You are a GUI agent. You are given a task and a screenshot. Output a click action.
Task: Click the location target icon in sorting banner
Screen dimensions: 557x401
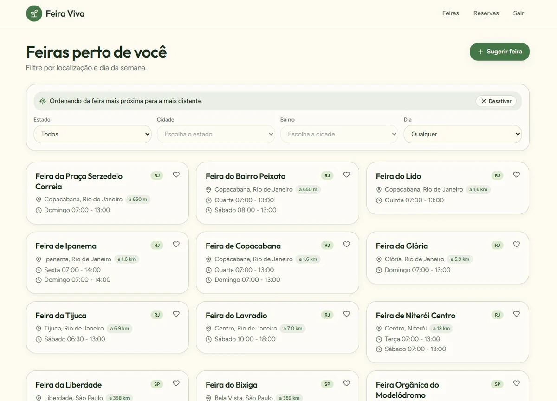[x=43, y=101]
